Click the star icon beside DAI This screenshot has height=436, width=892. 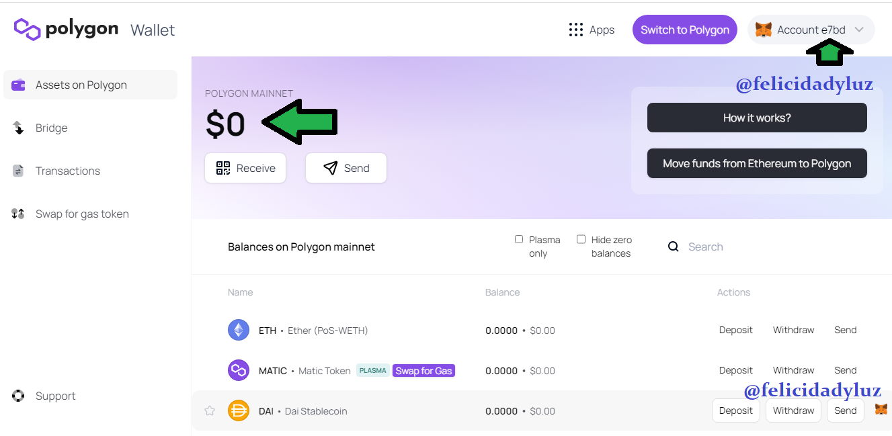click(x=210, y=410)
